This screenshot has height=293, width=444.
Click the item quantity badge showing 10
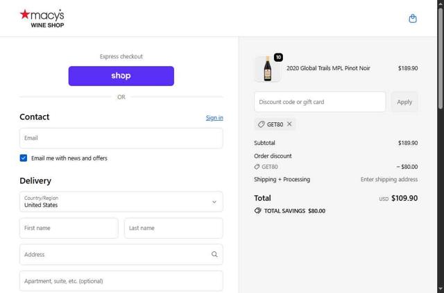click(278, 58)
